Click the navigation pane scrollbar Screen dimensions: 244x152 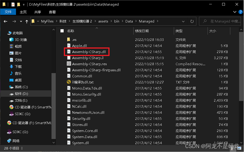click(x=54, y=106)
